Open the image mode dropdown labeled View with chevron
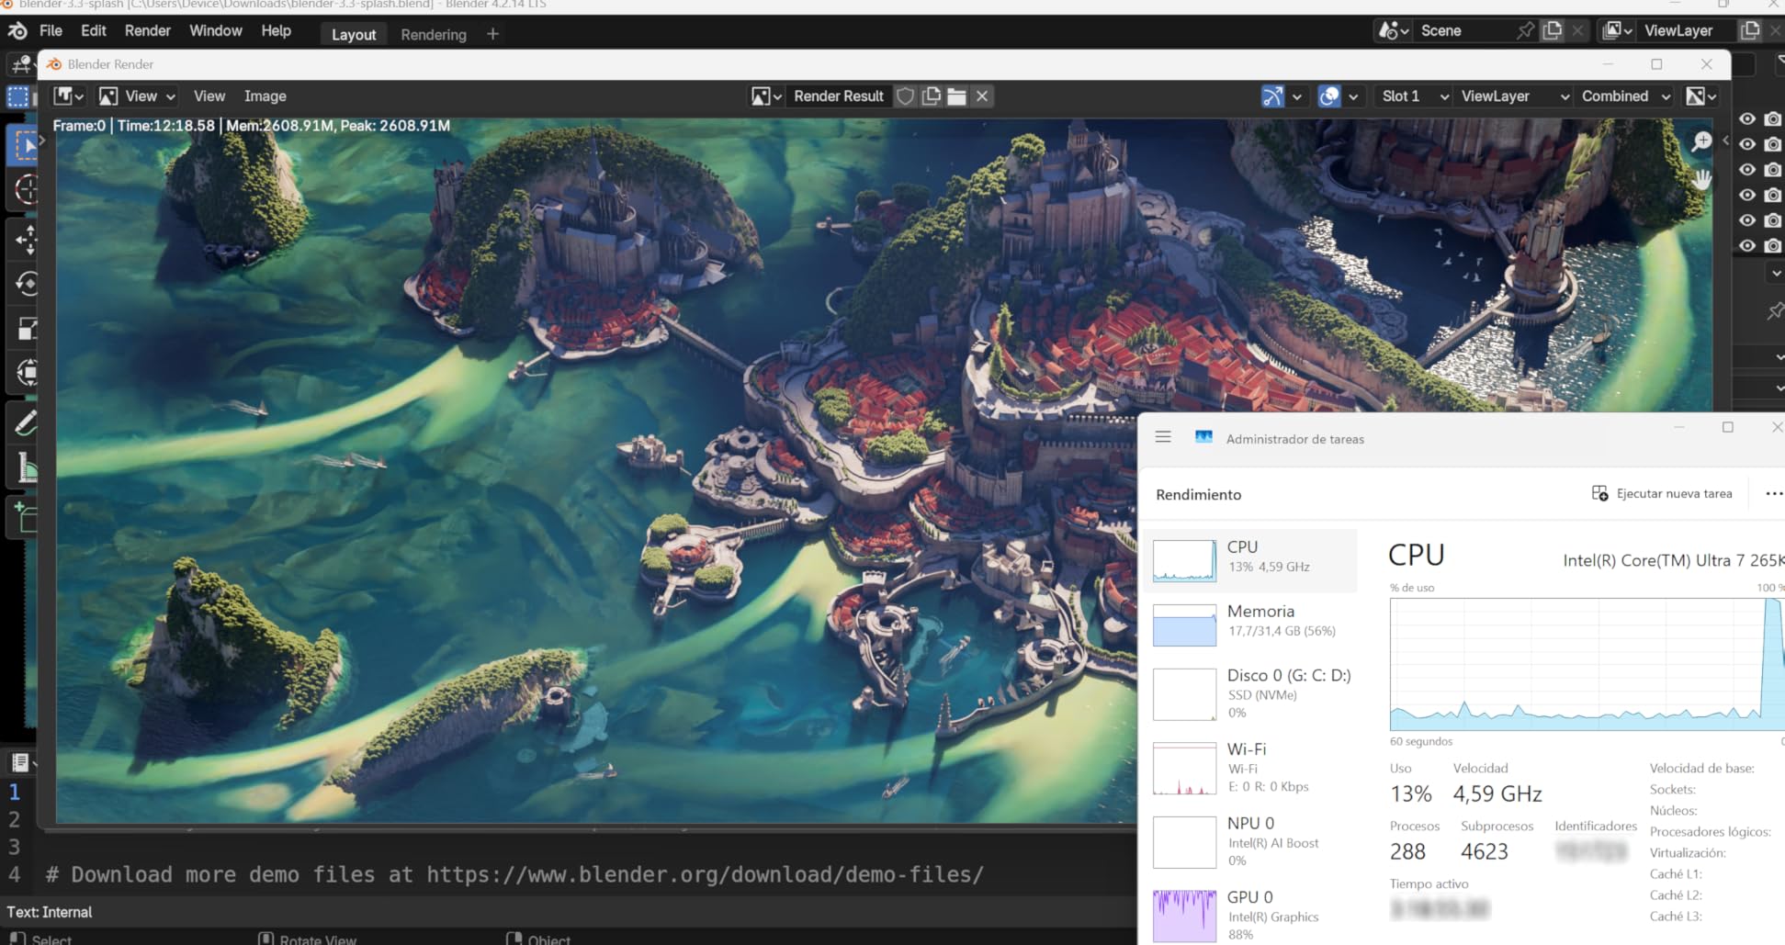The height and width of the screenshot is (945, 1785). (137, 96)
